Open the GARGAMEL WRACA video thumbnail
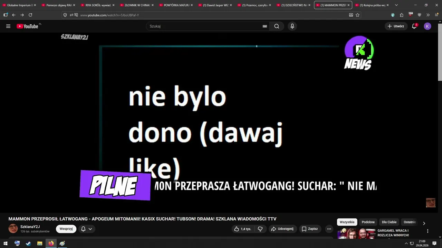 (x=356, y=234)
